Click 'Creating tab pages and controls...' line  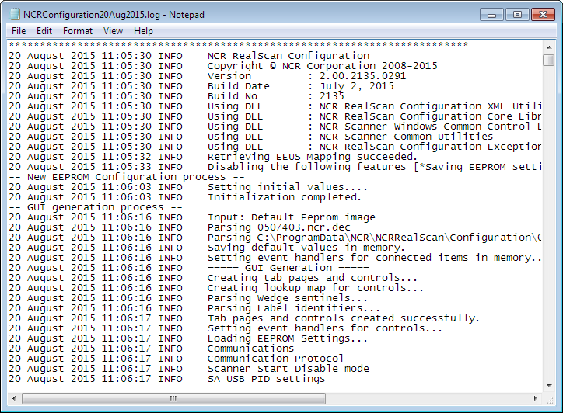coord(313,278)
